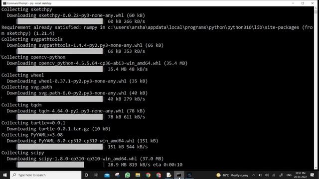Click 'Downloading svgpathtools-1.4.4' line
319x179 pixels.
tap(85, 45)
